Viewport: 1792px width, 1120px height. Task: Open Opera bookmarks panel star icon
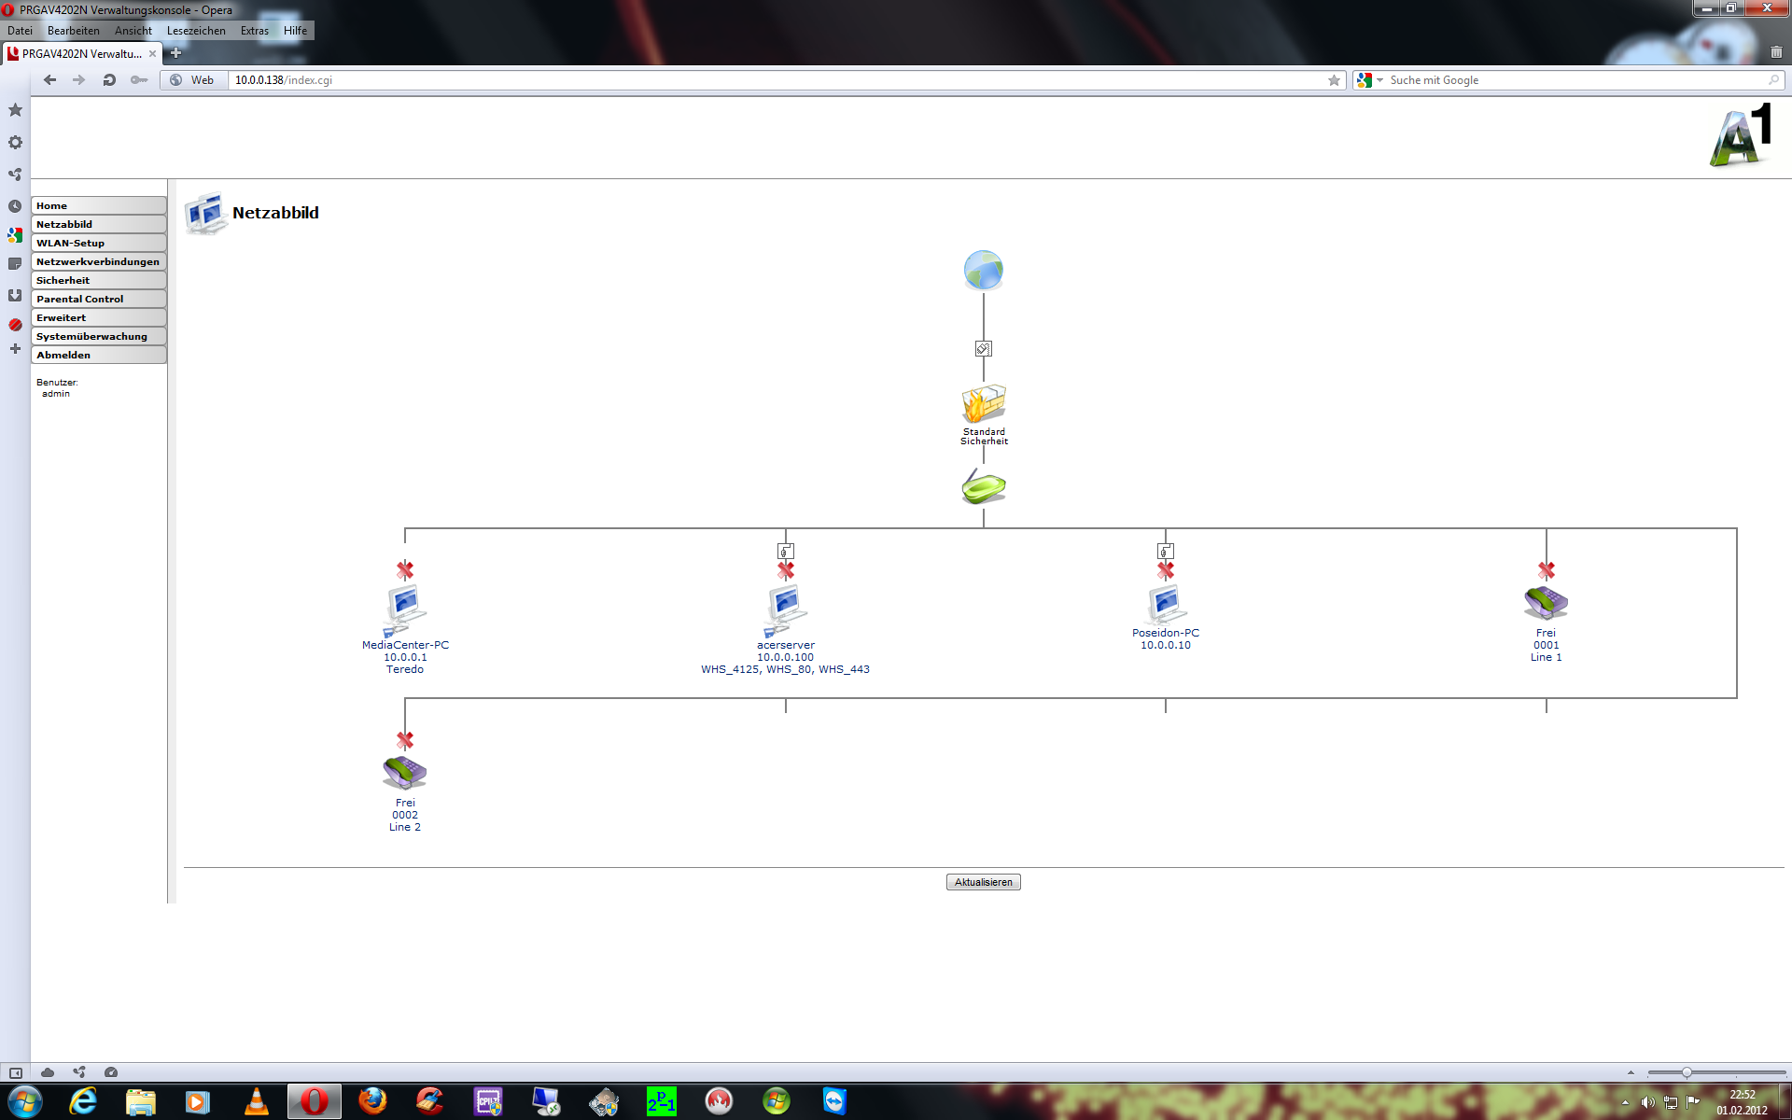tap(15, 110)
